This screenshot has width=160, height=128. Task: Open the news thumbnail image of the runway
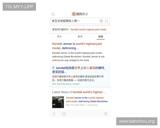pos(58,102)
